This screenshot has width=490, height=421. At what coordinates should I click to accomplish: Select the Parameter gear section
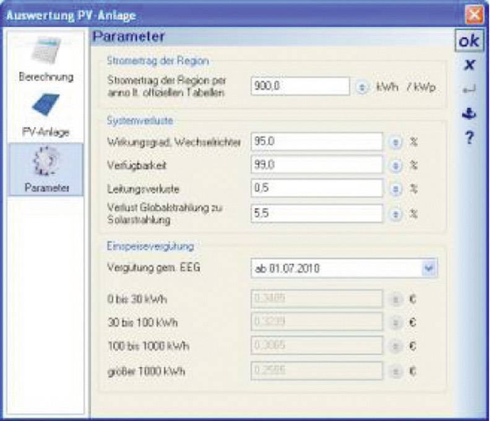[x=46, y=170]
